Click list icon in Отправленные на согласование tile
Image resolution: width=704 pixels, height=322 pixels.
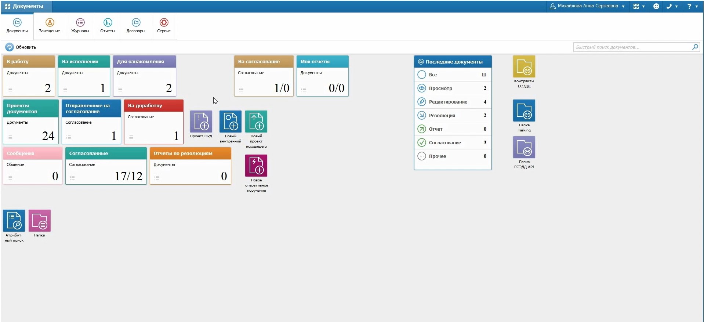(69, 137)
